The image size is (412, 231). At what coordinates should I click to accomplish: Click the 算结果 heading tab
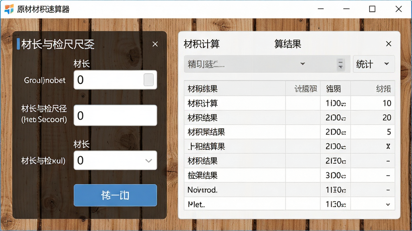click(x=288, y=44)
